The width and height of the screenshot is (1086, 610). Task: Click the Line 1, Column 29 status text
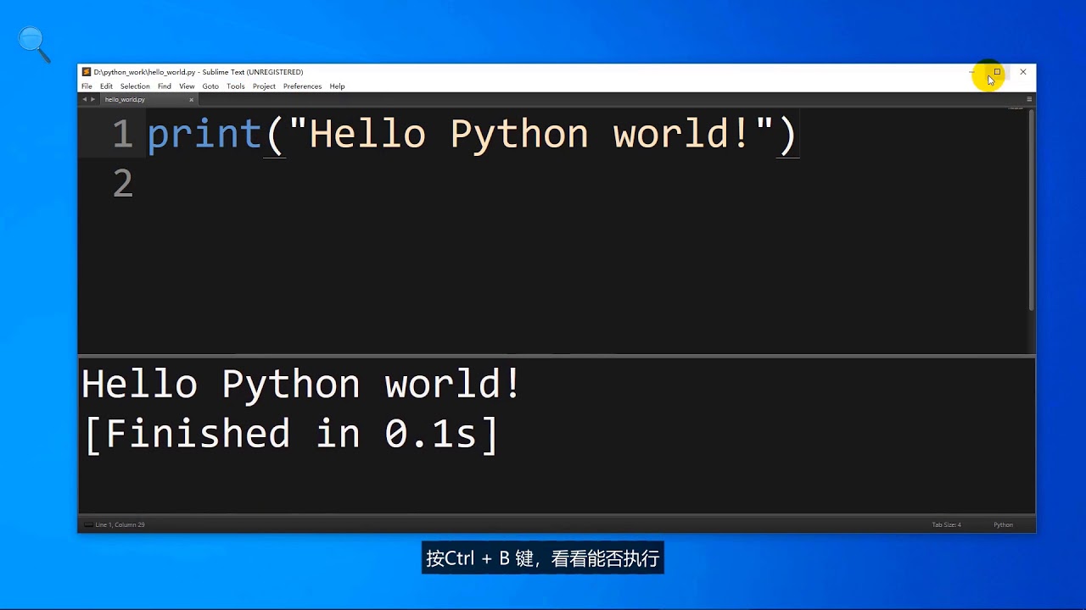pyautogui.click(x=120, y=524)
